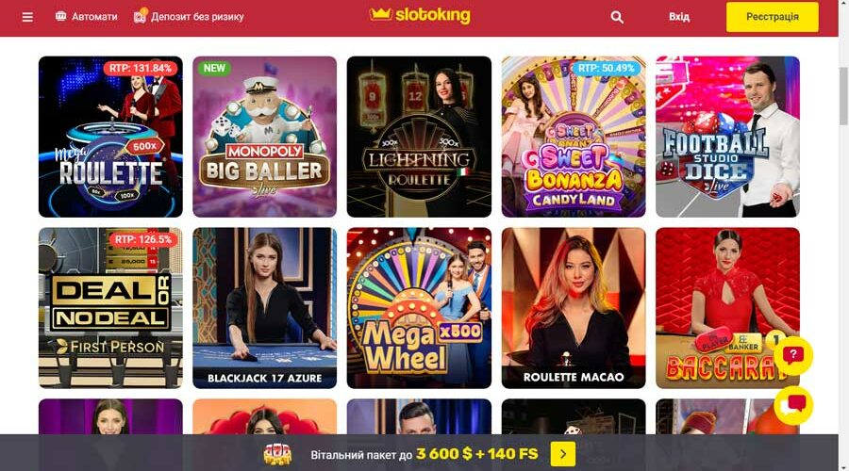Screen dimensions: 849x471
Task: Open the Автомати menu item
Action: [x=94, y=17]
